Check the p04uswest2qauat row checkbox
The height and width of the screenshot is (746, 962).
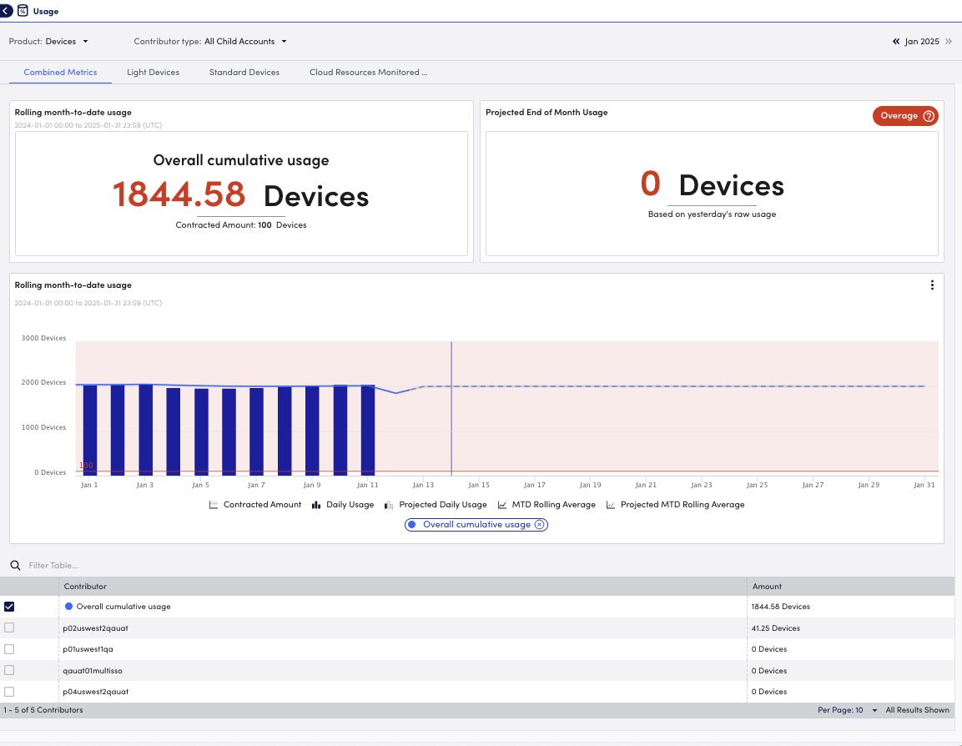click(9, 692)
